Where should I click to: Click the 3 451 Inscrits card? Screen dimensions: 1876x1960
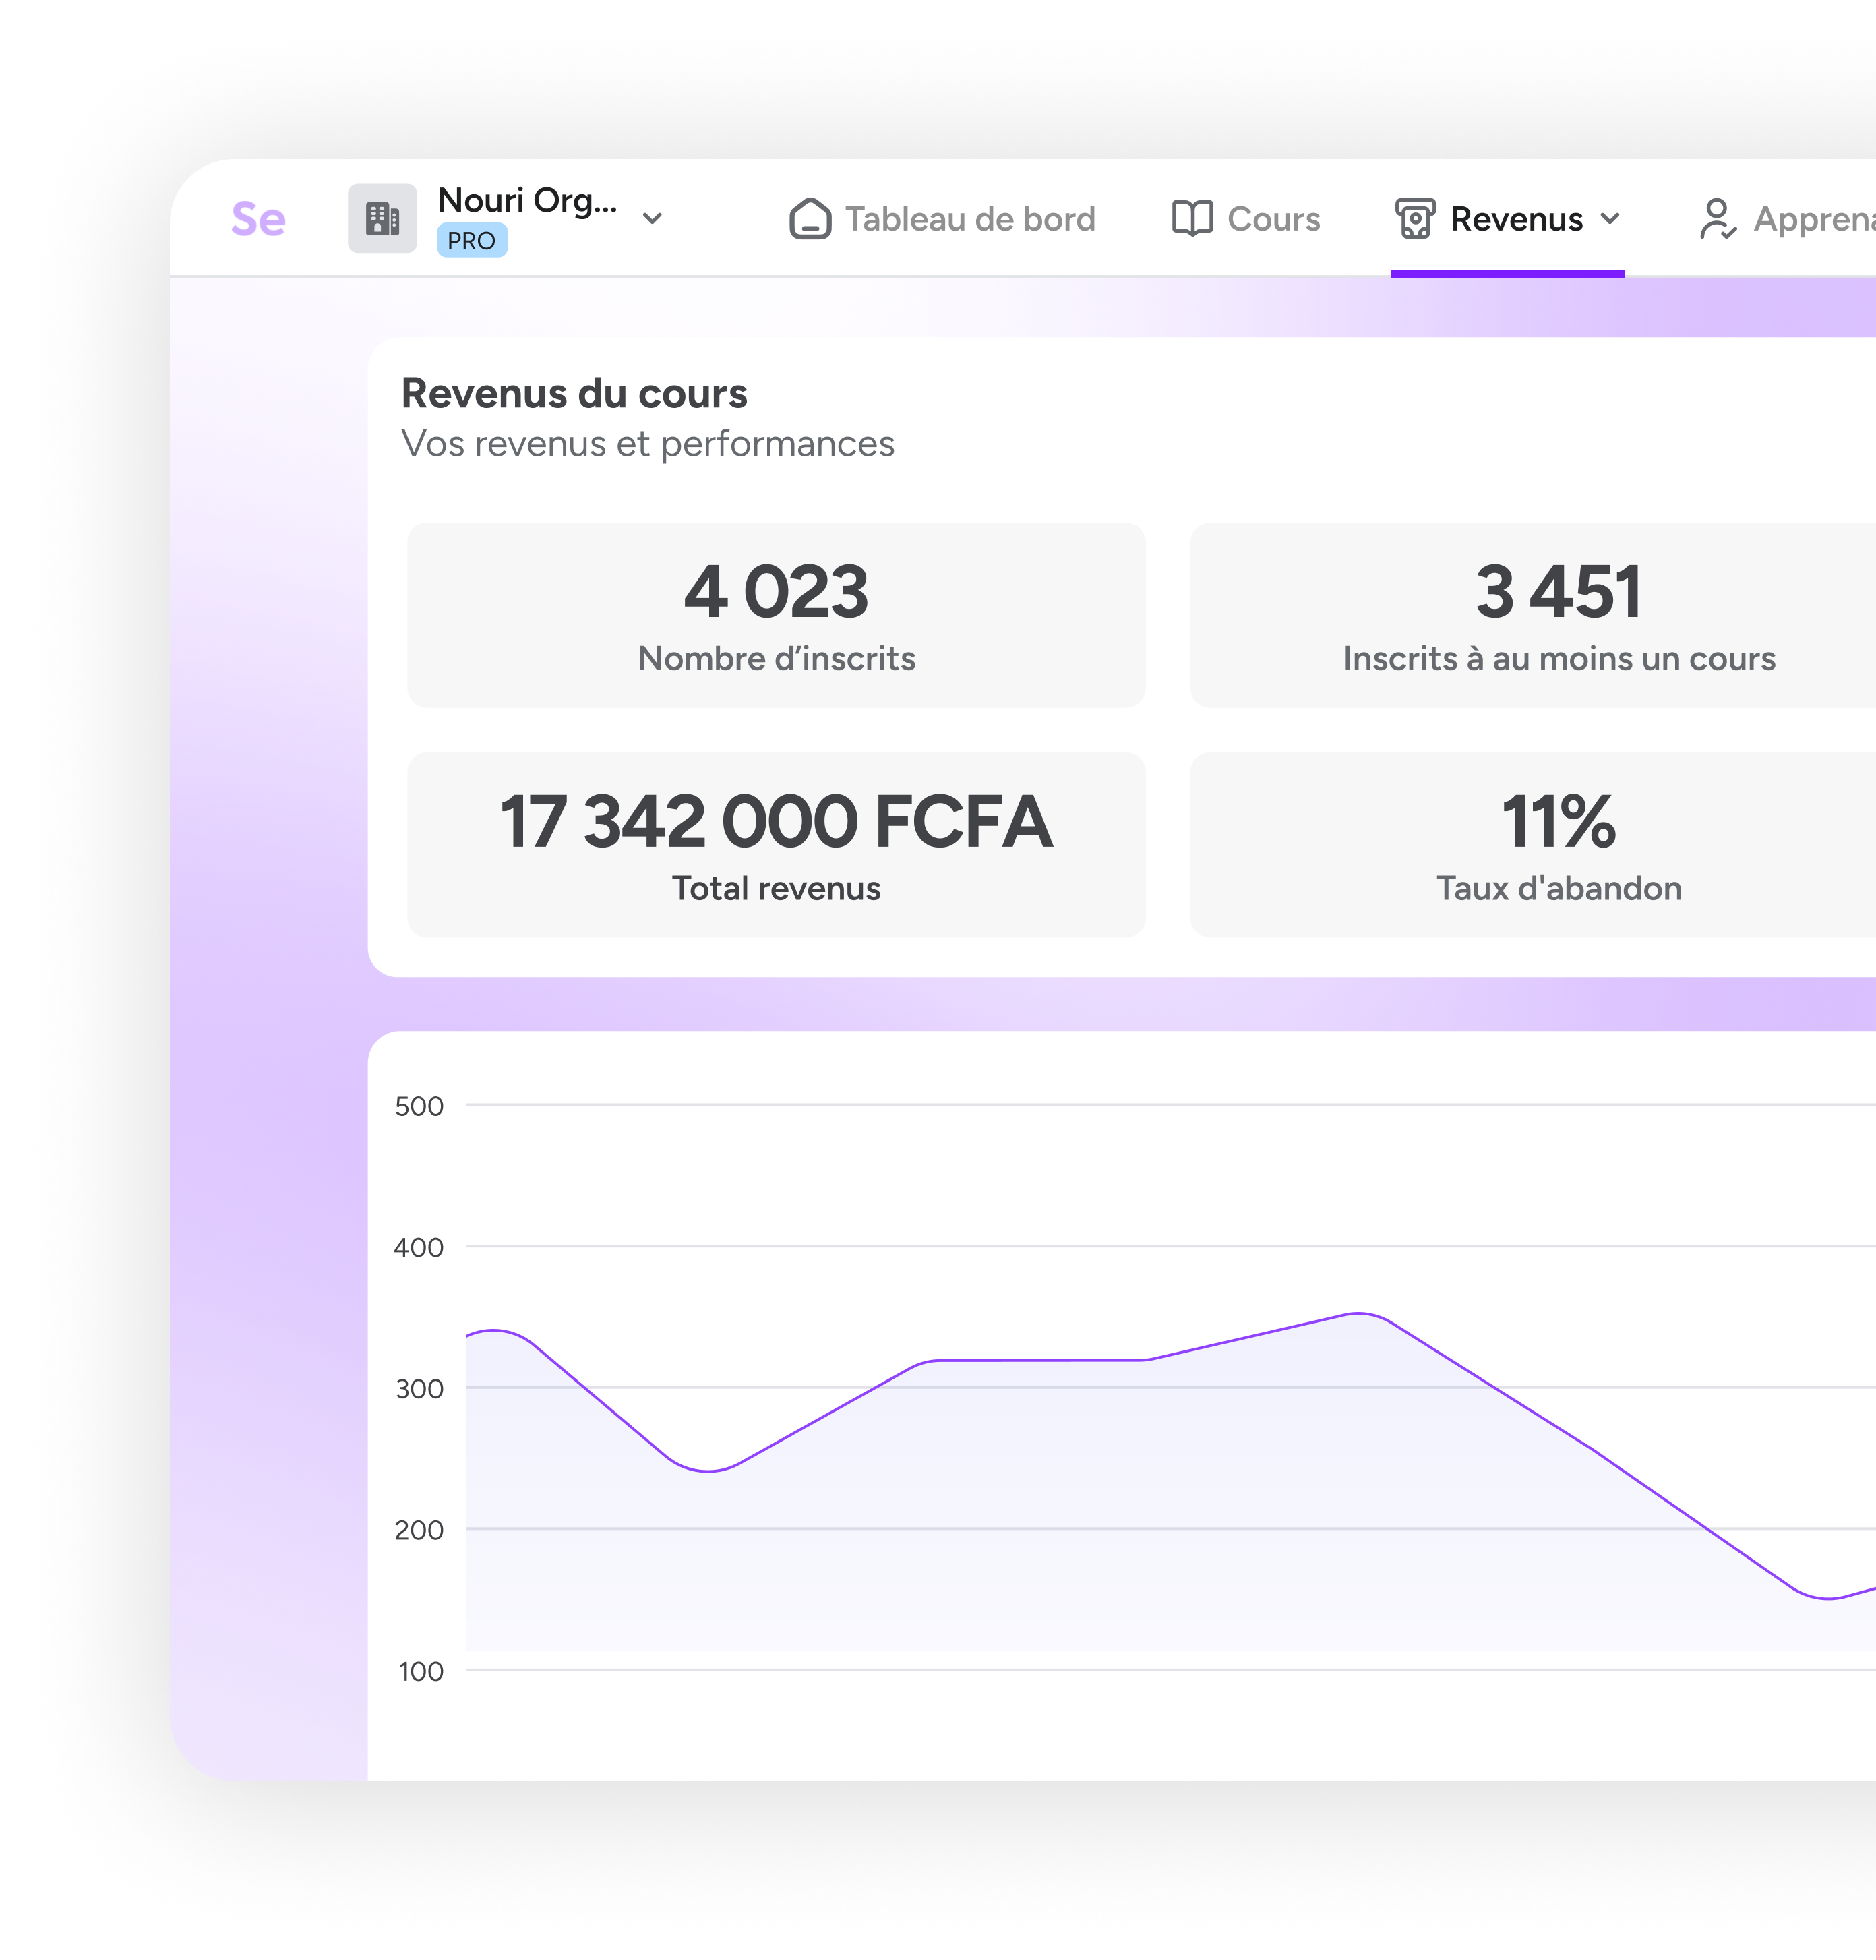click(x=1558, y=615)
